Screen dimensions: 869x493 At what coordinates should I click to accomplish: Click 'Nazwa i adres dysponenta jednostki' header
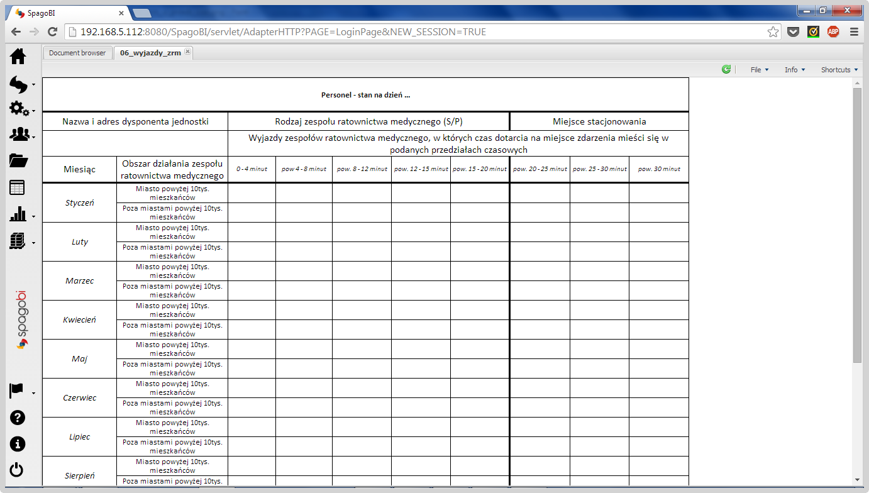click(x=135, y=121)
